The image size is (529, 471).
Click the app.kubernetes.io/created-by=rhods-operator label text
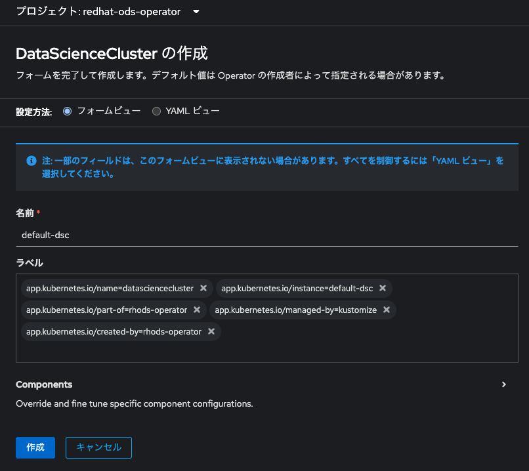pos(114,332)
